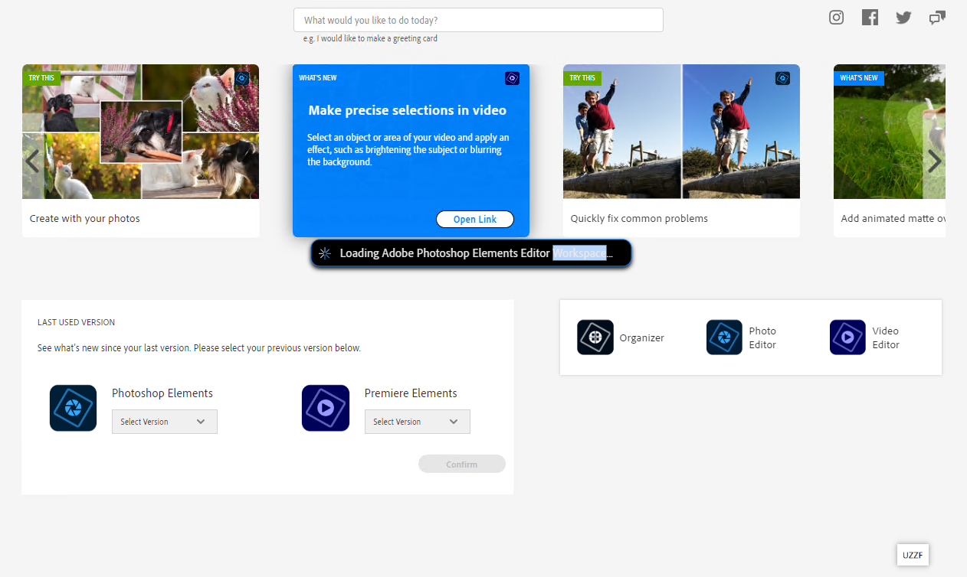The width and height of the screenshot is (967, 577).
Task: Open the Photoshop Elements Select Version dropdown
Action: [164, 421]
